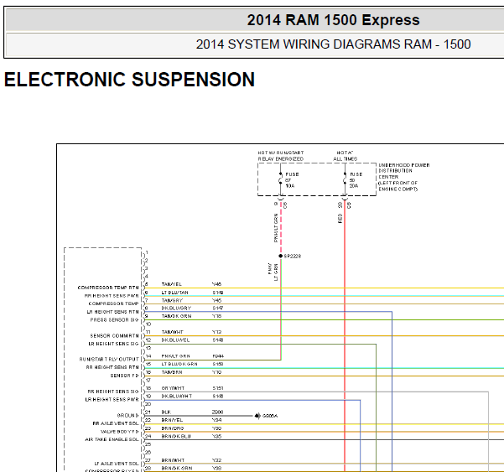The width and height of the screenshot is (504, 472).
Task: Click the "TAN/BRN" wire color label
Action: coord(172,372)
